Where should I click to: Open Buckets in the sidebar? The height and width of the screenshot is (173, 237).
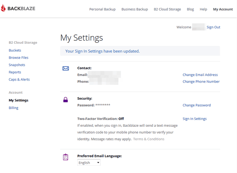15,50
